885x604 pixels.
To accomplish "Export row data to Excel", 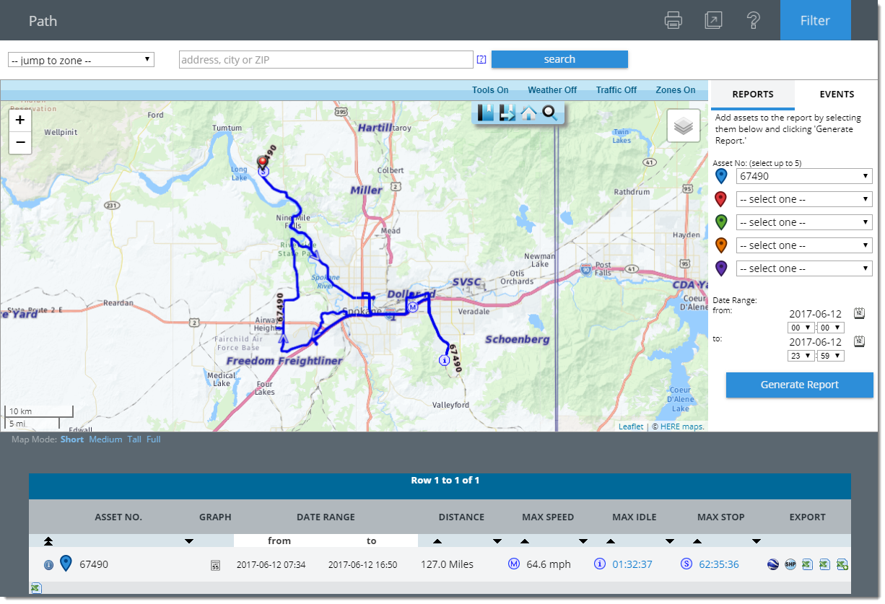I will [806, 564].
